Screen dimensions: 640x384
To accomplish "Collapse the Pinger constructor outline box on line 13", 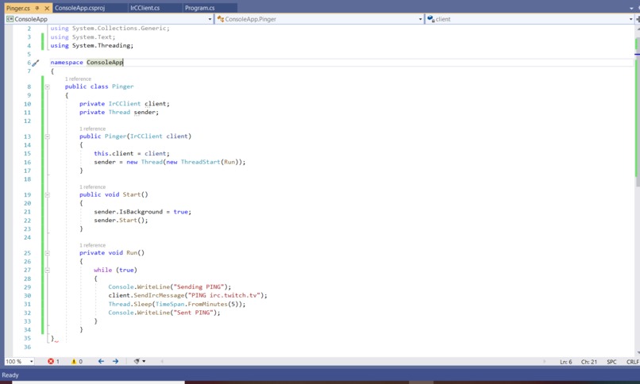I will coord(48,136).
